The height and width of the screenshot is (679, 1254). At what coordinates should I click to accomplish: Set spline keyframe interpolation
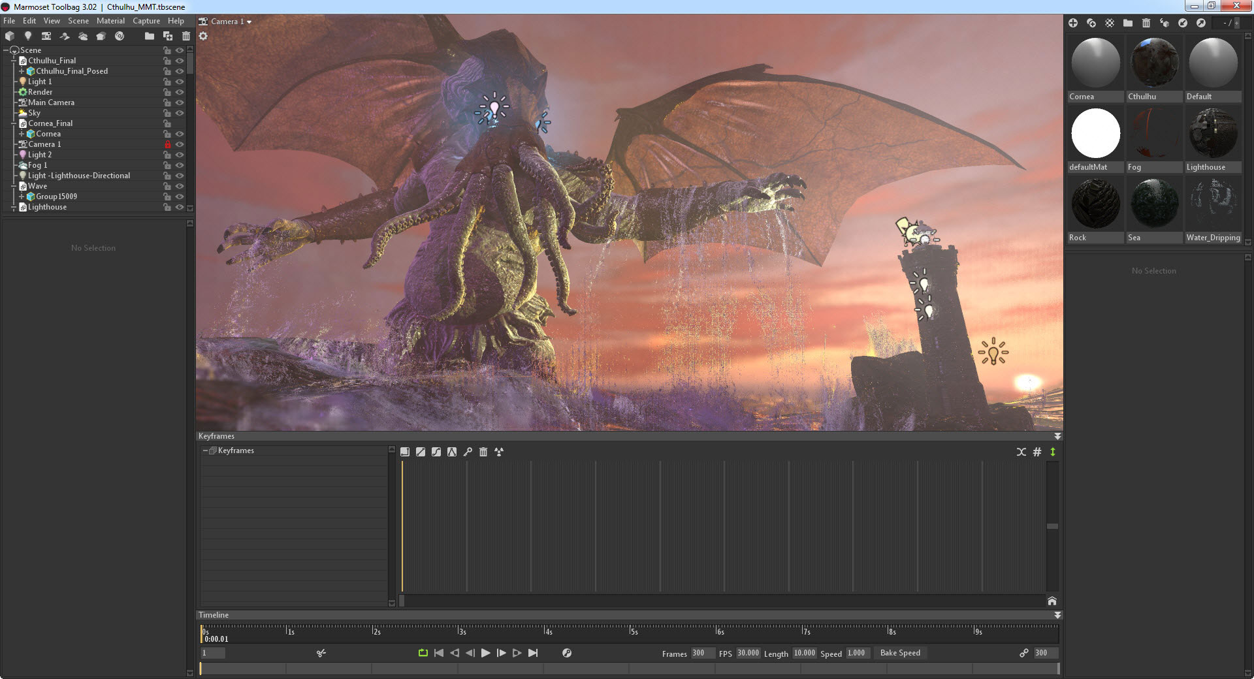tap(436, 452)
